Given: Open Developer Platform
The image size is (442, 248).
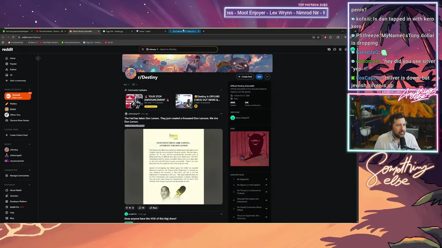Looking at the screenshot, I should [x=18, y=201].
